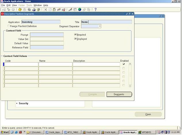Click the Zoom toolbar icon
Screen dimensions: 184x135
pos(75,9)
